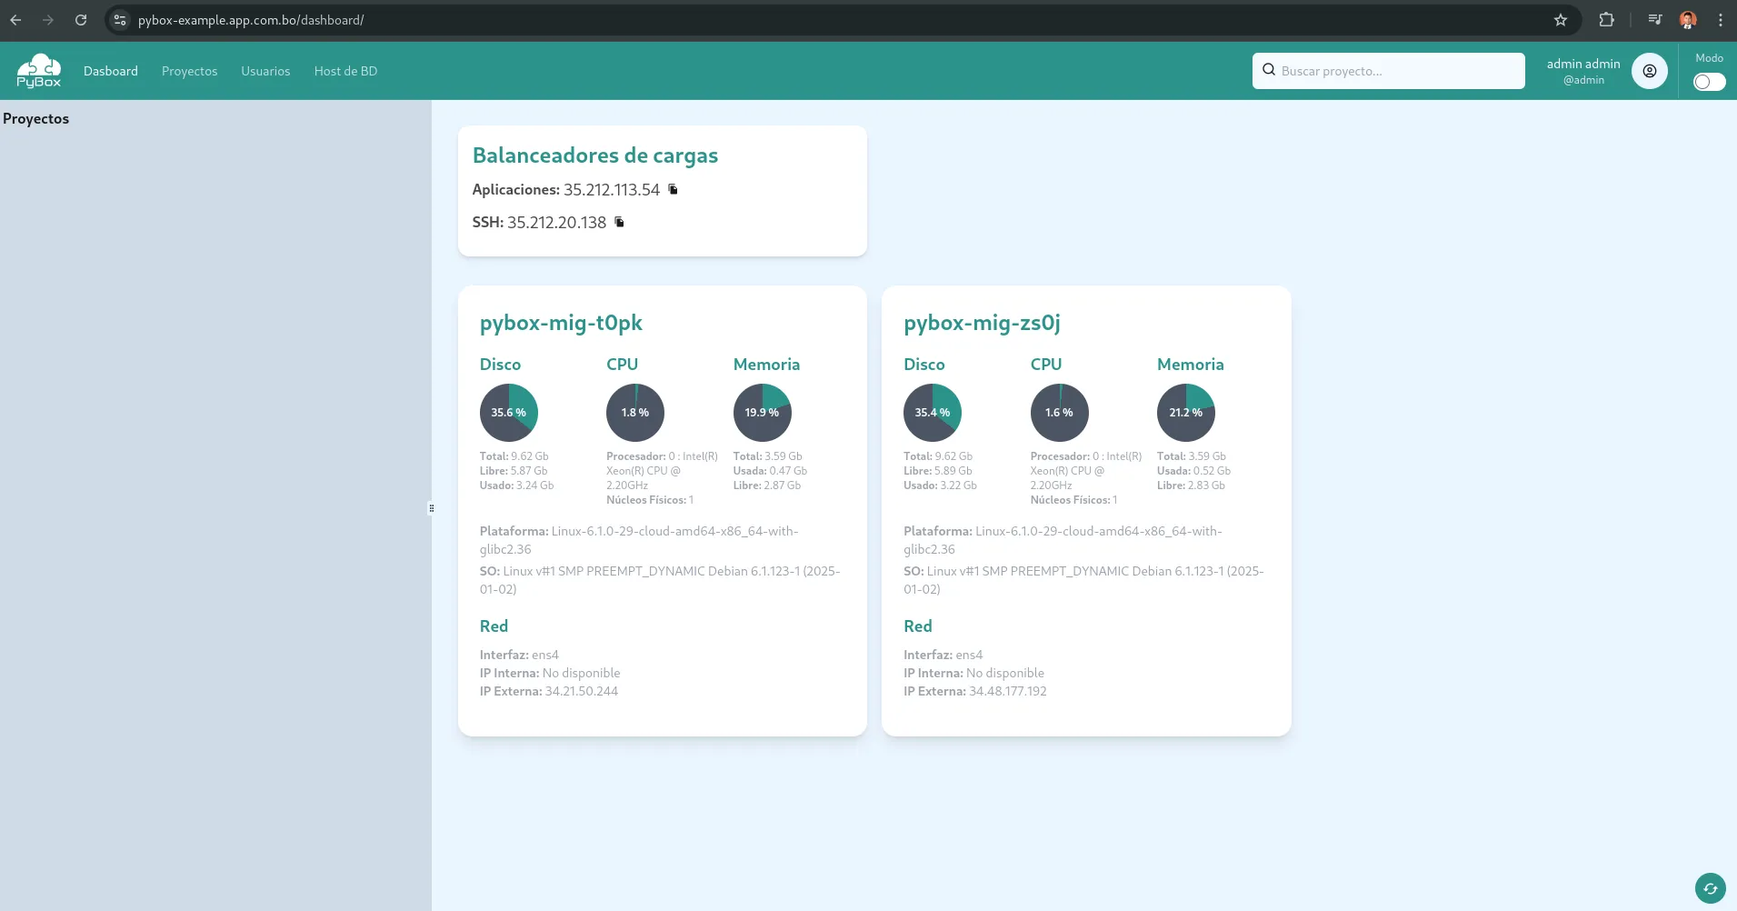The image size is (1737, 911).
Task: Click the sidebar divider handle
Action: coord(432,508)
